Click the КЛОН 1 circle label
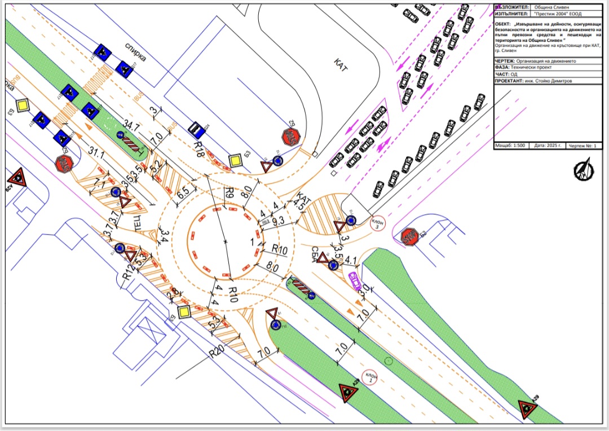The image size is (609, 431). pos(370,377)
